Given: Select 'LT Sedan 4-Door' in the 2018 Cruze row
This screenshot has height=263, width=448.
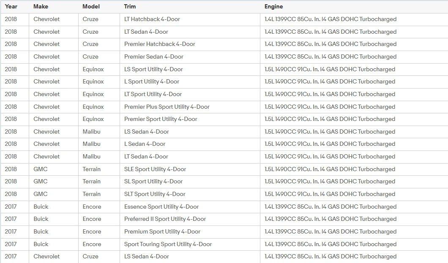Looking at the screenshot, I should tap(146, 32).
